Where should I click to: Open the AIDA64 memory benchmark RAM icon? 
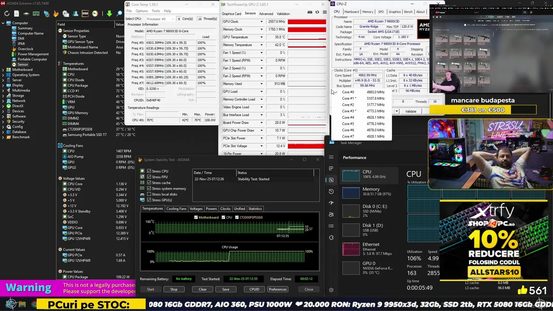tap(36, 13)
